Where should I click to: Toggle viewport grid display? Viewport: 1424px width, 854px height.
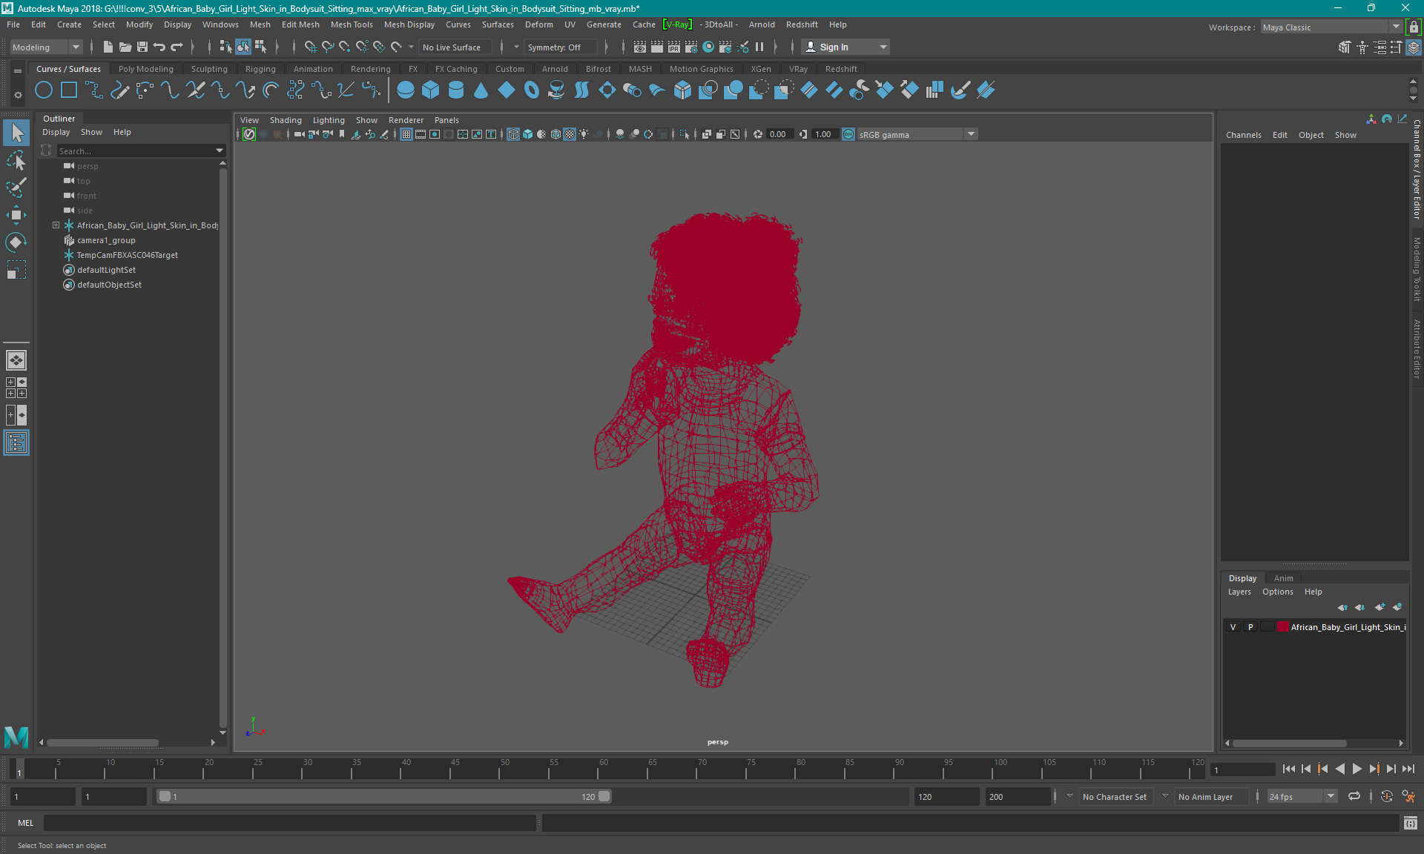(406, 134)
